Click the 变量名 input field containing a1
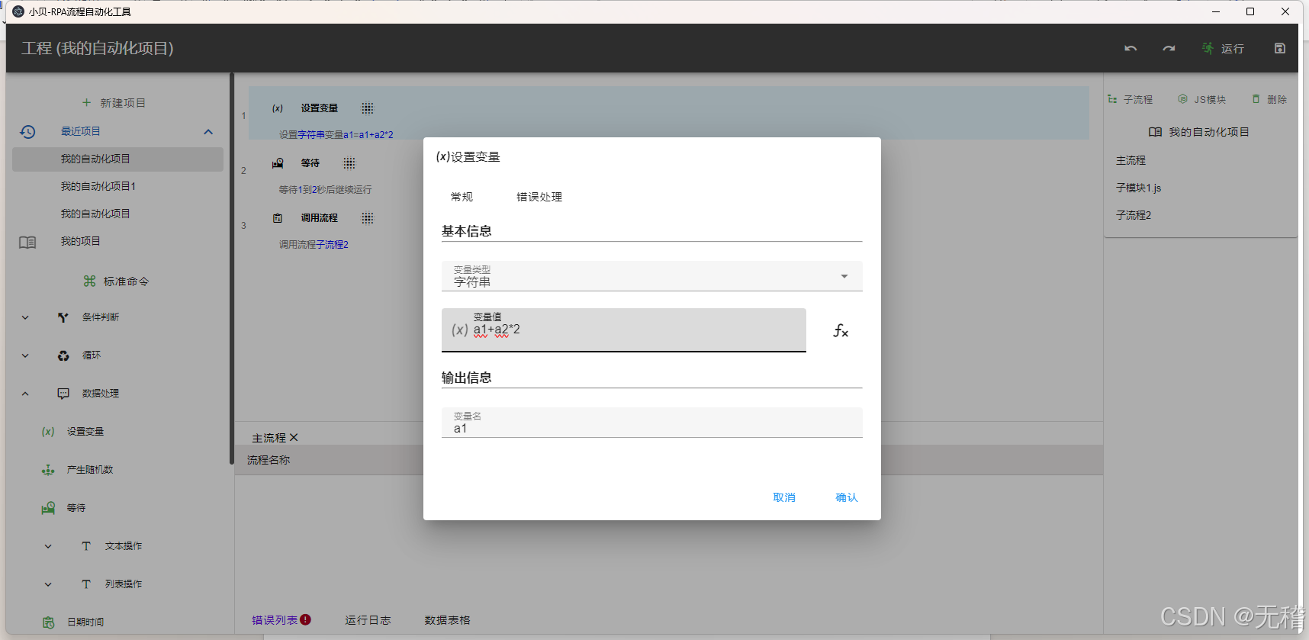The image size is (1309, 640). click(651, 423)
